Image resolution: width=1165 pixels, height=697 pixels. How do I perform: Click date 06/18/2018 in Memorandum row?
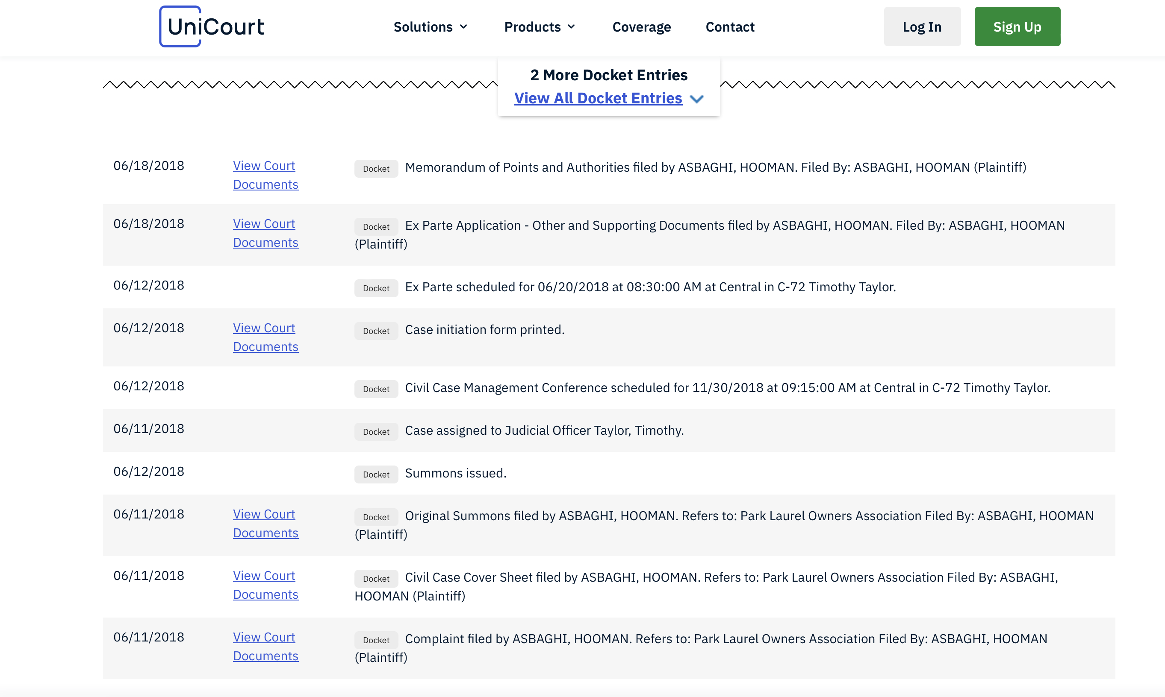coord(148,166)
